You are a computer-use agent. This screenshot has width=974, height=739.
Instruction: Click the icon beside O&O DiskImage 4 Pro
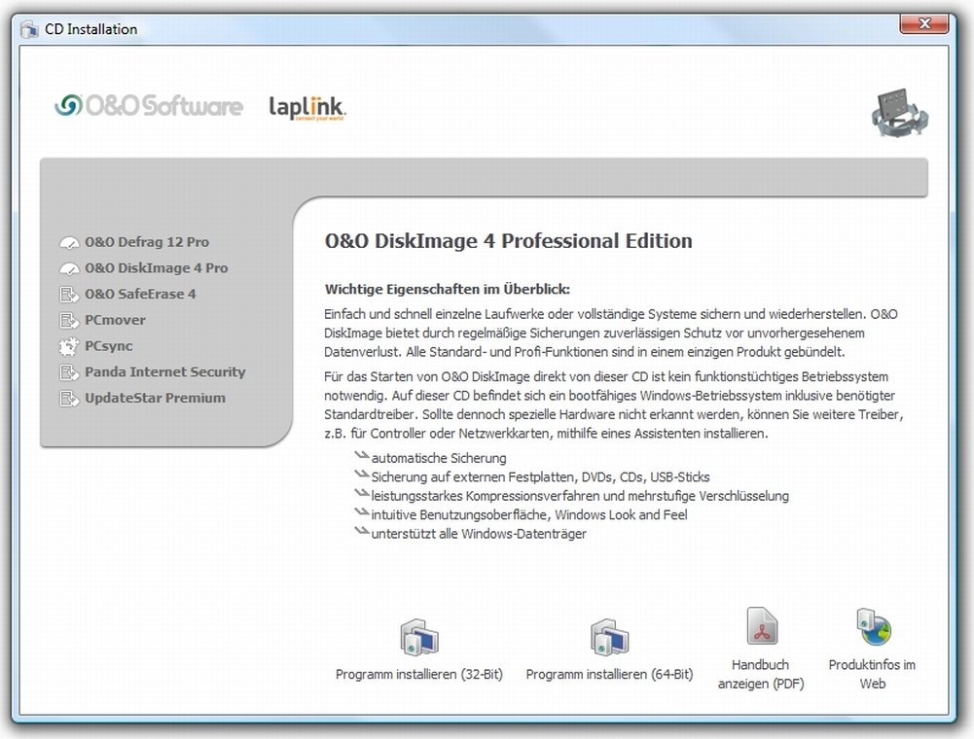point(69,268)
